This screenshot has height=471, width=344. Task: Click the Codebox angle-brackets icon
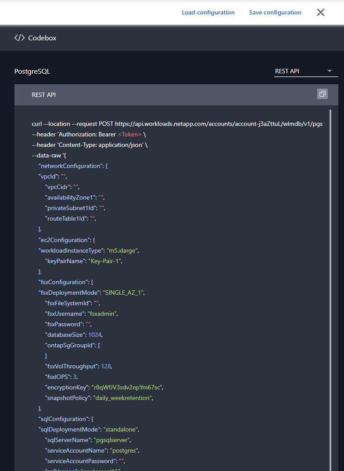[19, 38]
